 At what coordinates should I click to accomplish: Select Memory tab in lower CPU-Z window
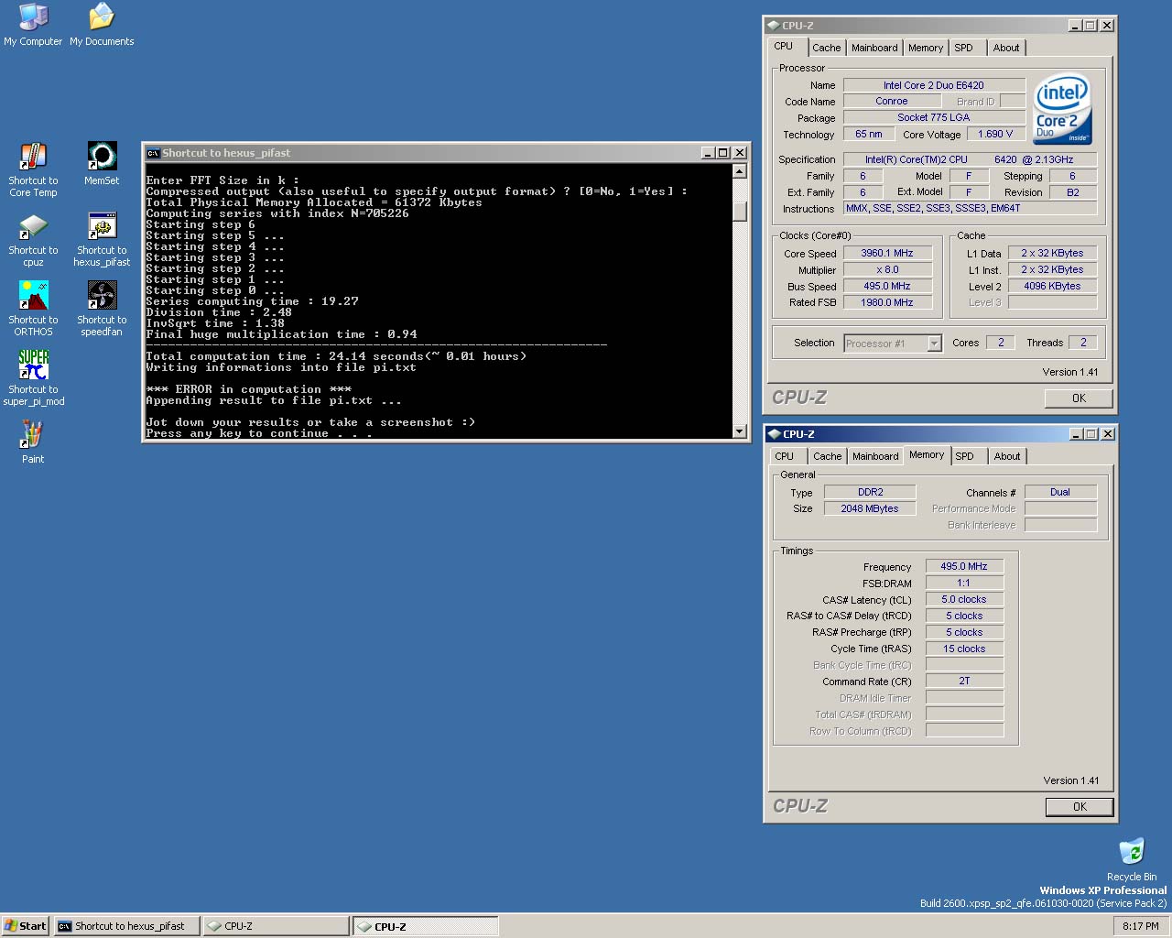tap(927, 454)
